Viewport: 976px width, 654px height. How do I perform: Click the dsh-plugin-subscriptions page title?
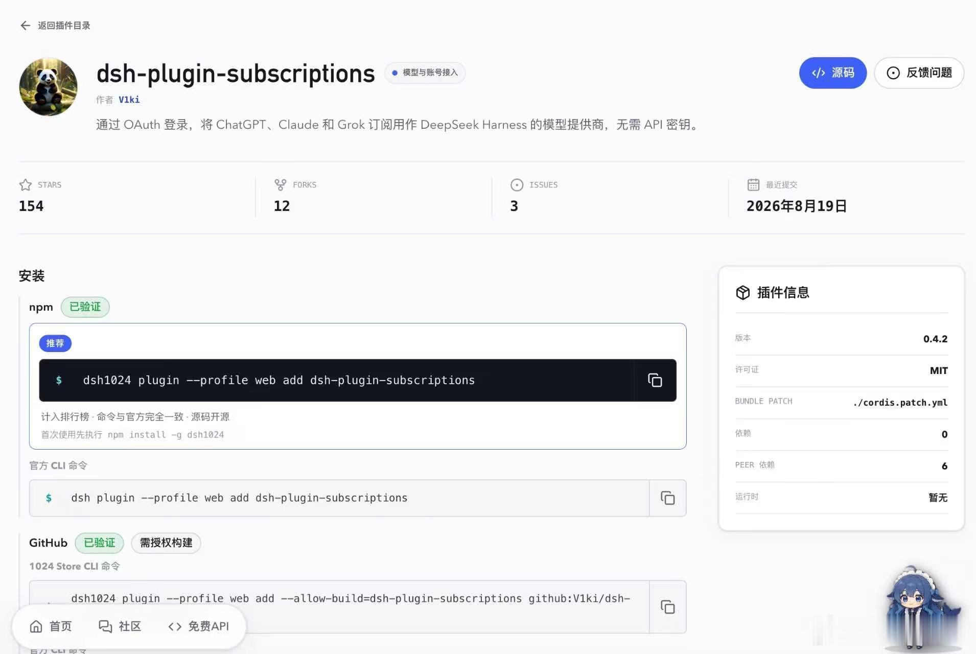tap(236, 74)
